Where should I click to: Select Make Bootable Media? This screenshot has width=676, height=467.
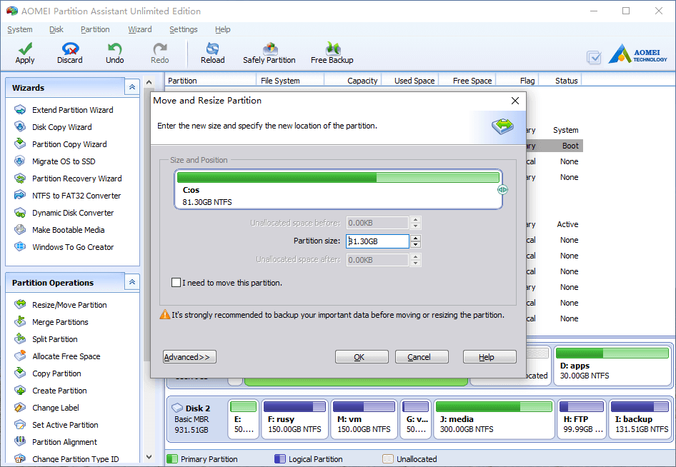[x=68, y=230]
